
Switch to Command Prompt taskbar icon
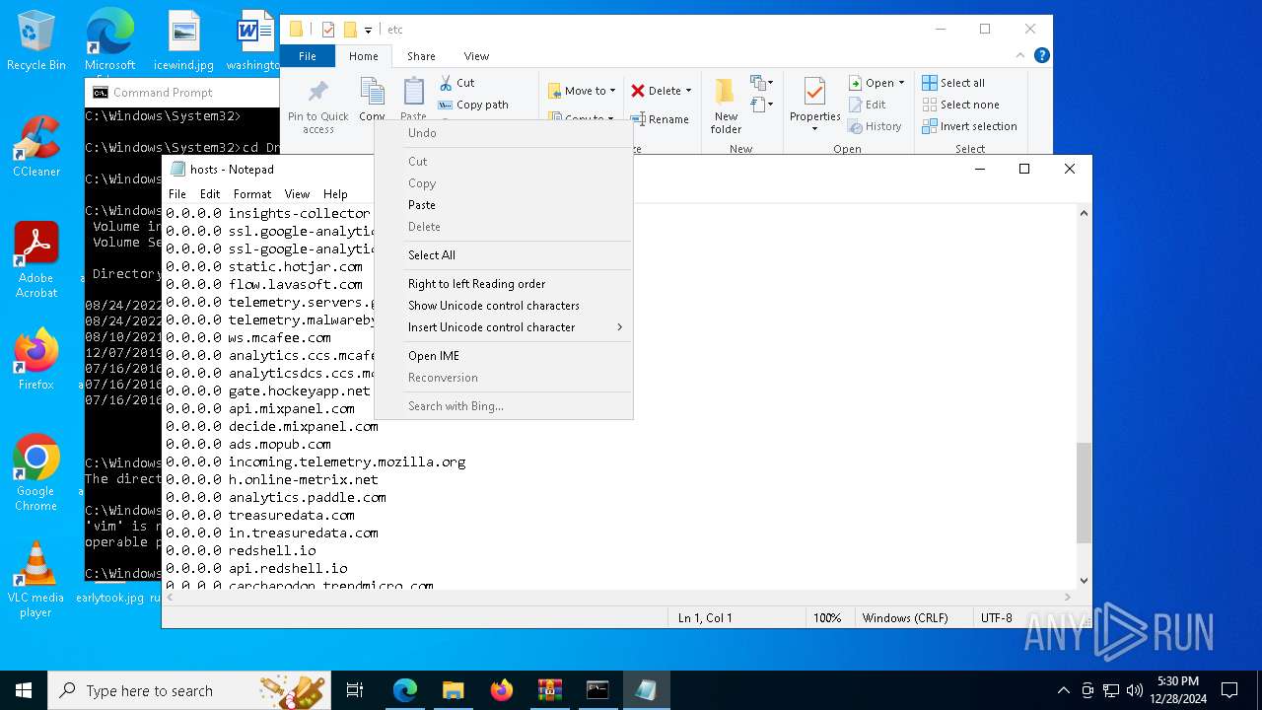pyautogui.click(x=597, y=690)
